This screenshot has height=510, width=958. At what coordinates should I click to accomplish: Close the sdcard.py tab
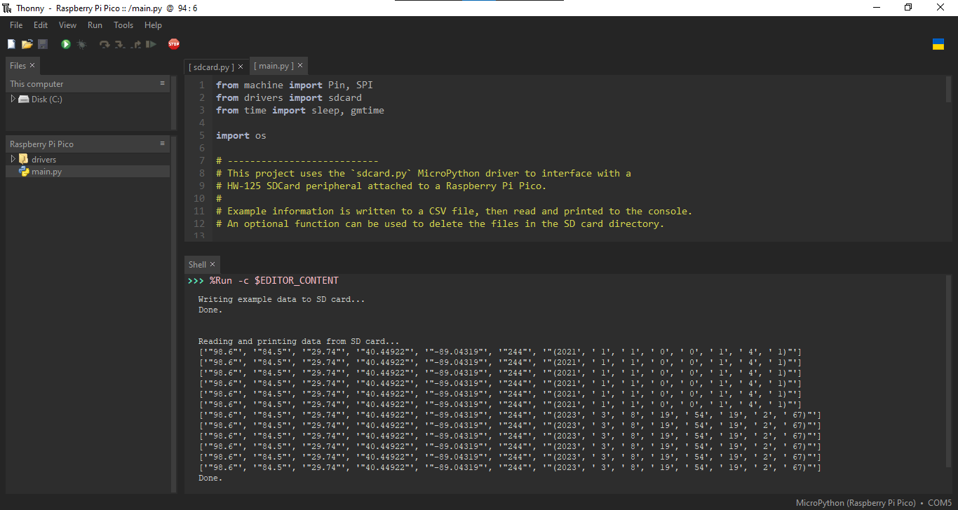[241, 67]
